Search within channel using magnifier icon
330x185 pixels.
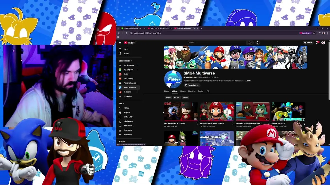click(x=208, y=91)
